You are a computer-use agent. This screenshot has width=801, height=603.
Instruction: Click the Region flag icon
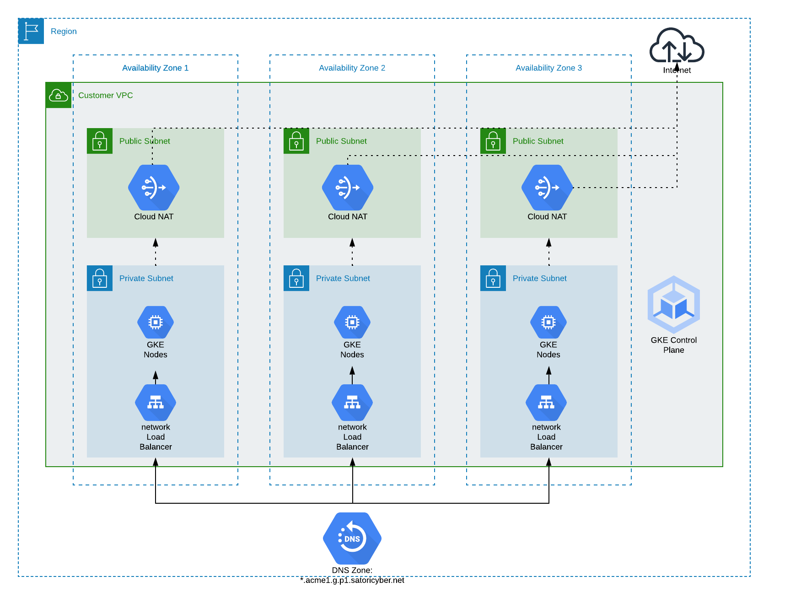pyautogui.click(x=31, y=31)
